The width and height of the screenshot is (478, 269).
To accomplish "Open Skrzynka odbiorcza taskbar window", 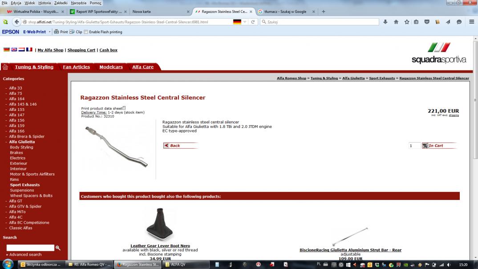I will pyautogui.click(x=41, y=265).
